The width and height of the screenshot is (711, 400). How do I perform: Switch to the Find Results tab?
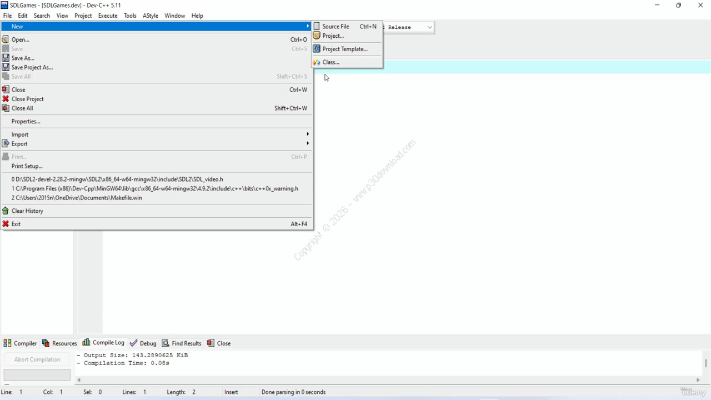coord(182,343)
